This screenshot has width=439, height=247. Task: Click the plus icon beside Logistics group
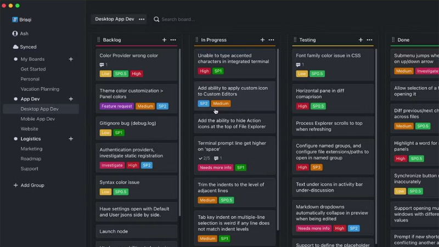pos(71,139)
